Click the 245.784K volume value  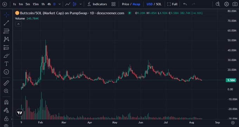tap(33, 19)
